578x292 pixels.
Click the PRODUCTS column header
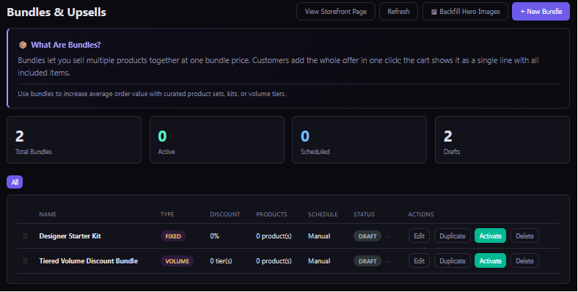point(271,214)
